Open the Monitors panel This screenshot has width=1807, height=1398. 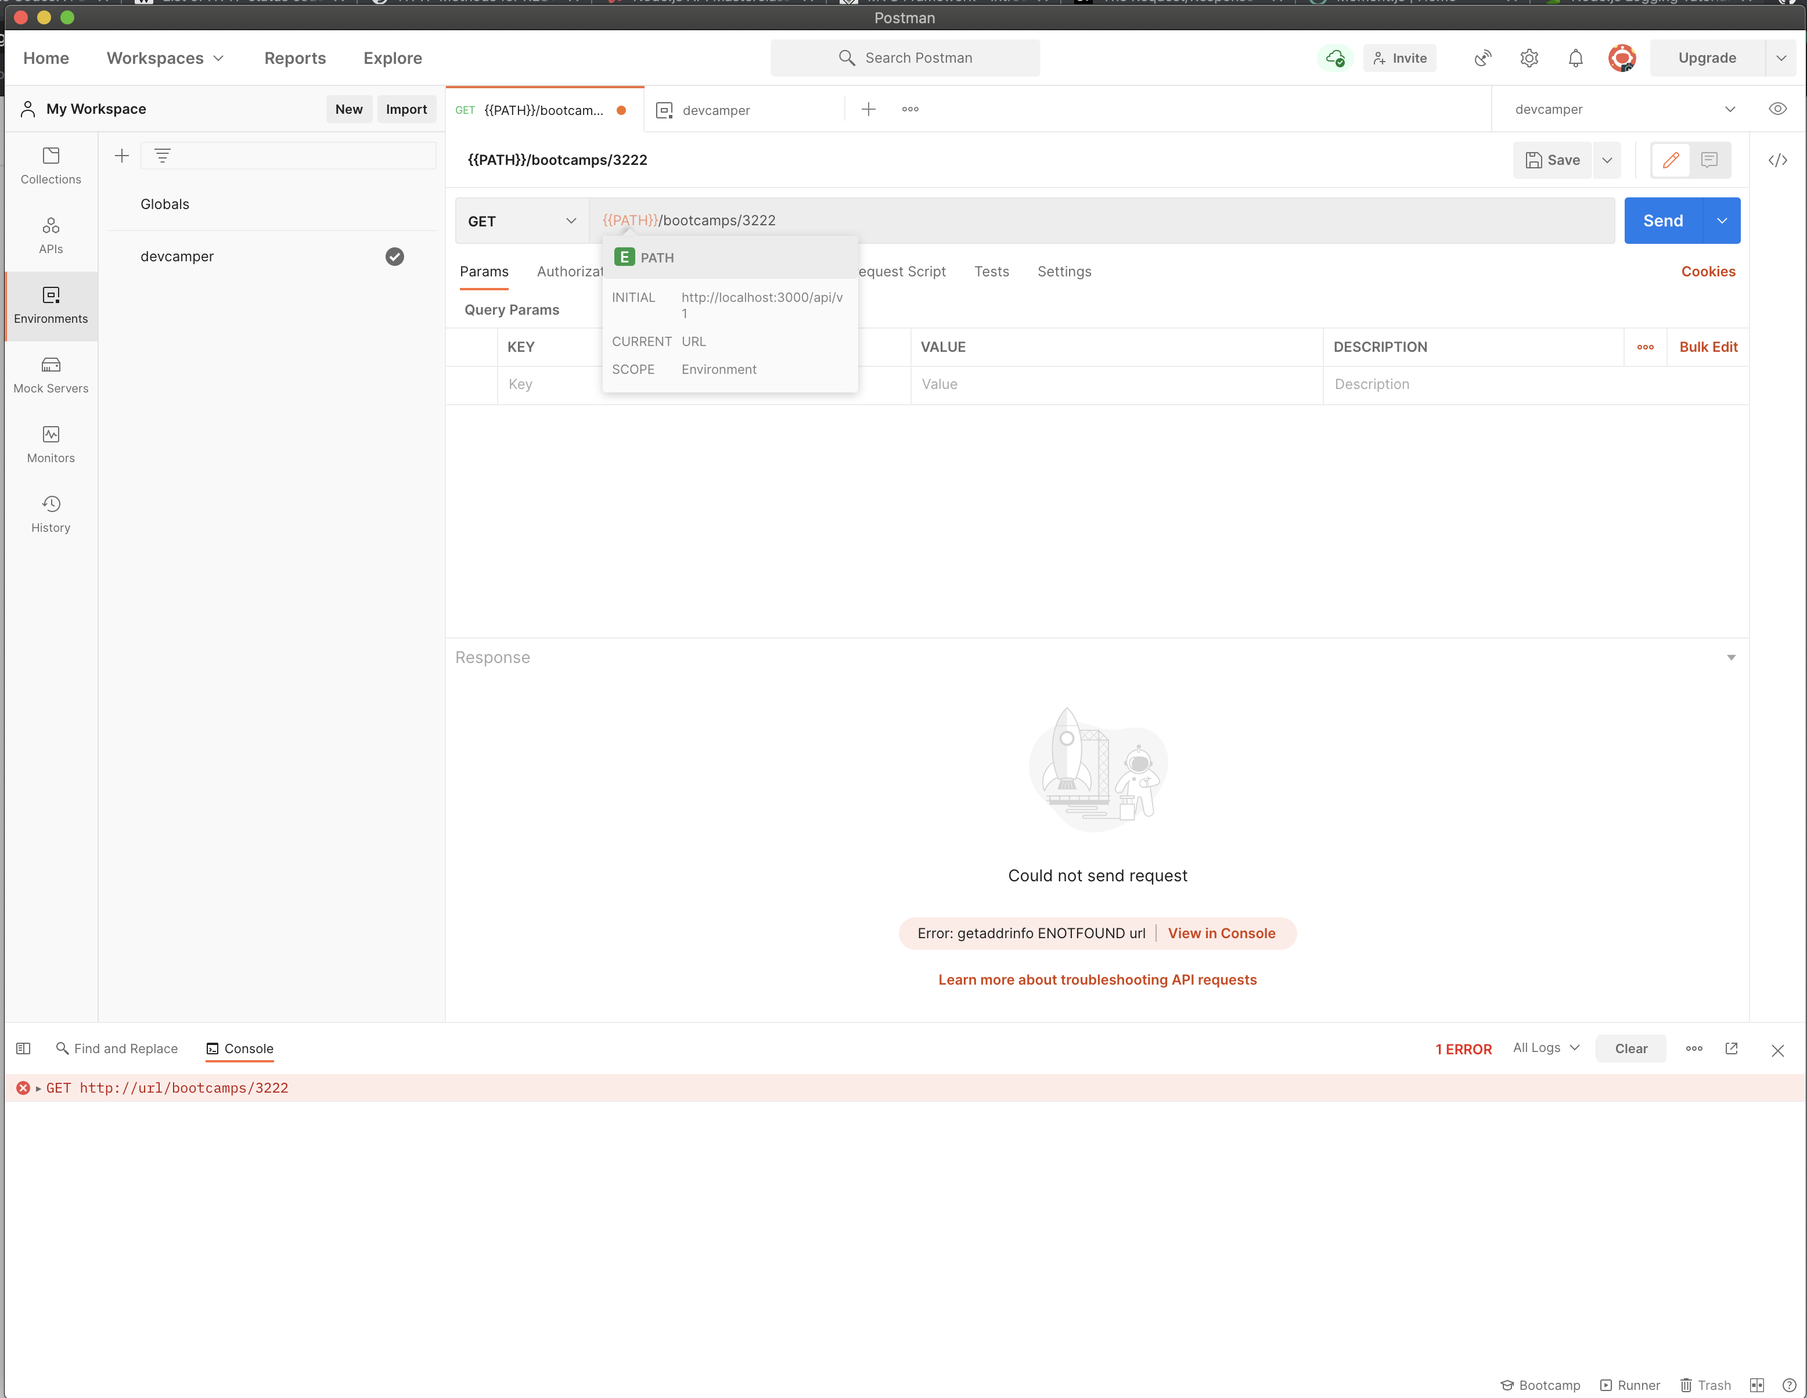point(49,444)
